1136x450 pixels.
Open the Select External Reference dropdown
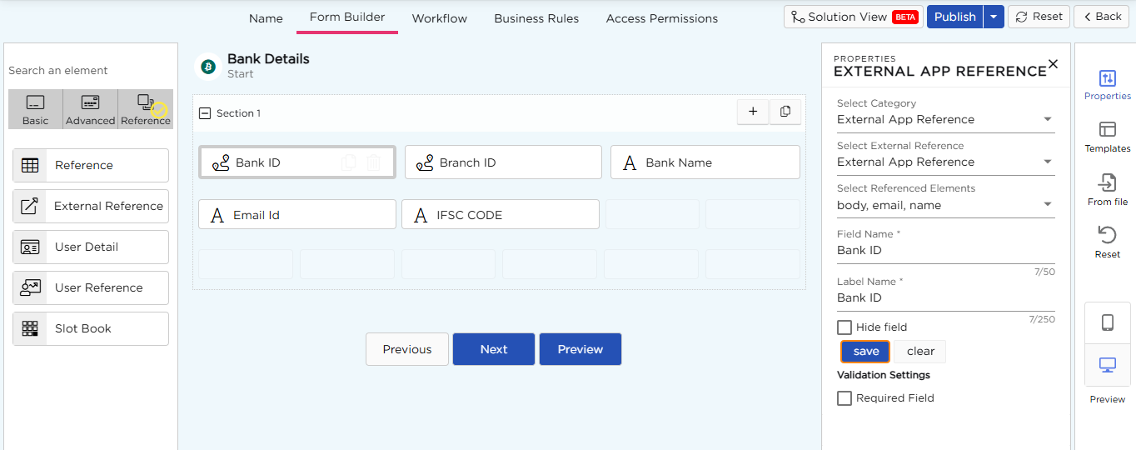(945, 162)
